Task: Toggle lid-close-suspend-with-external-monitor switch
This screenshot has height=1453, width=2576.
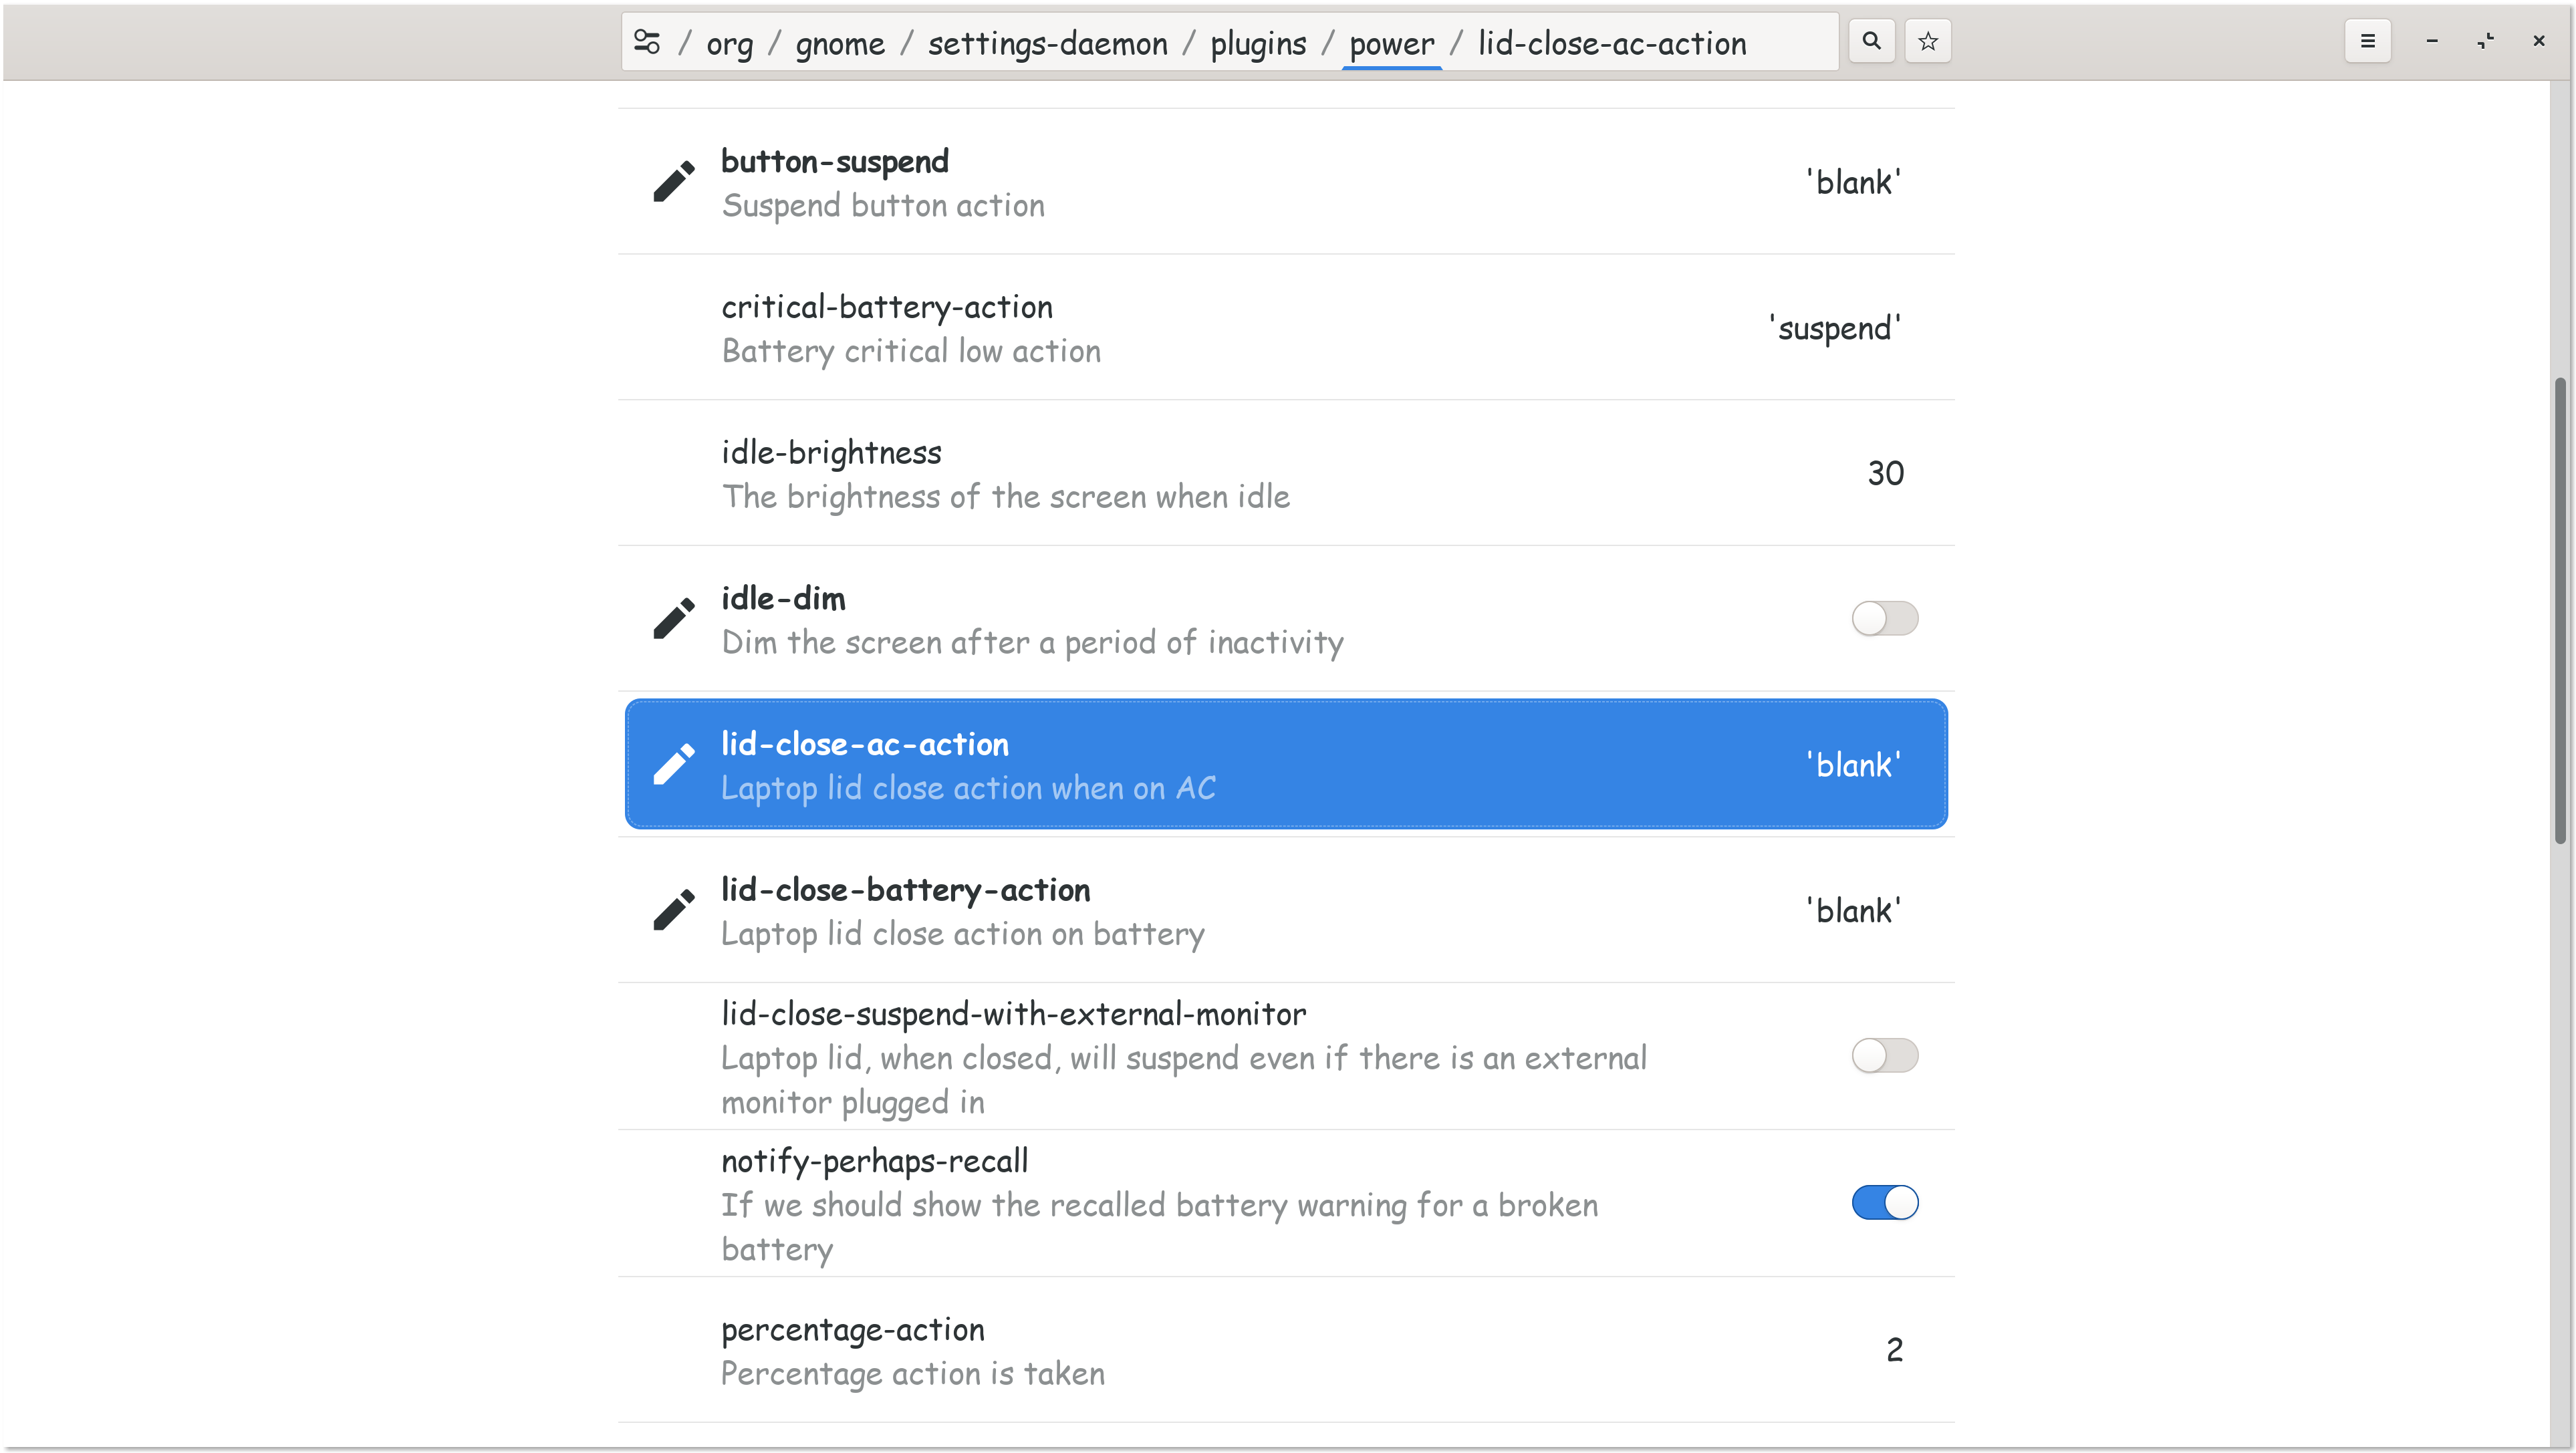Action: 1884,1056
